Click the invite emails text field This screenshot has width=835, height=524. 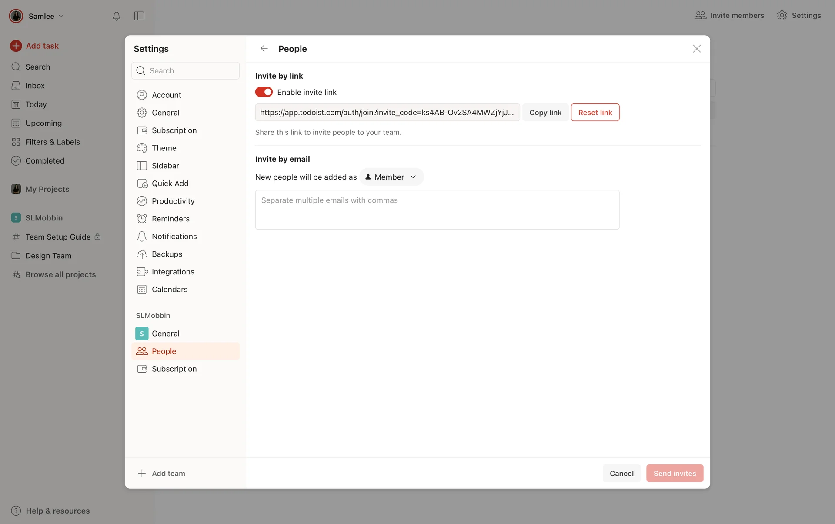click(437, 210)
